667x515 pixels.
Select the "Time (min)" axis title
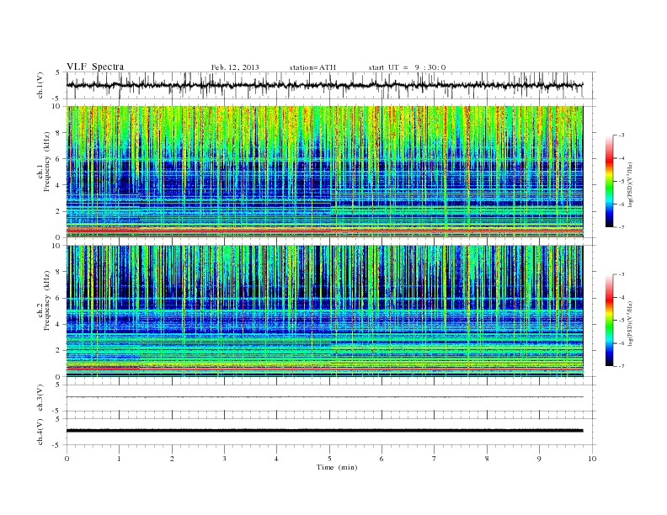(x=337, y=467)
